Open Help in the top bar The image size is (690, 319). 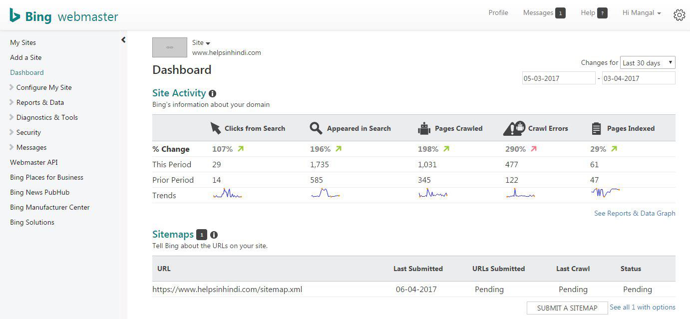tap(588, 13)
